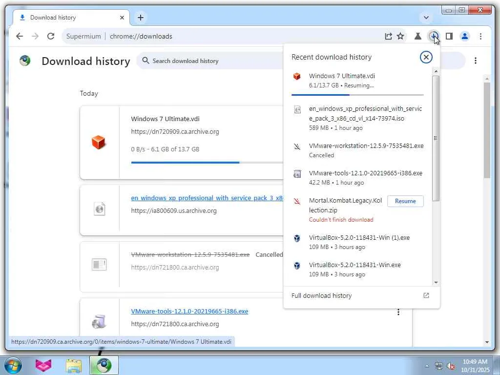Click the page progress bar for Windows 7 Ultimate.vdi
Screen dimensions: 500x375
pos(207,162)
